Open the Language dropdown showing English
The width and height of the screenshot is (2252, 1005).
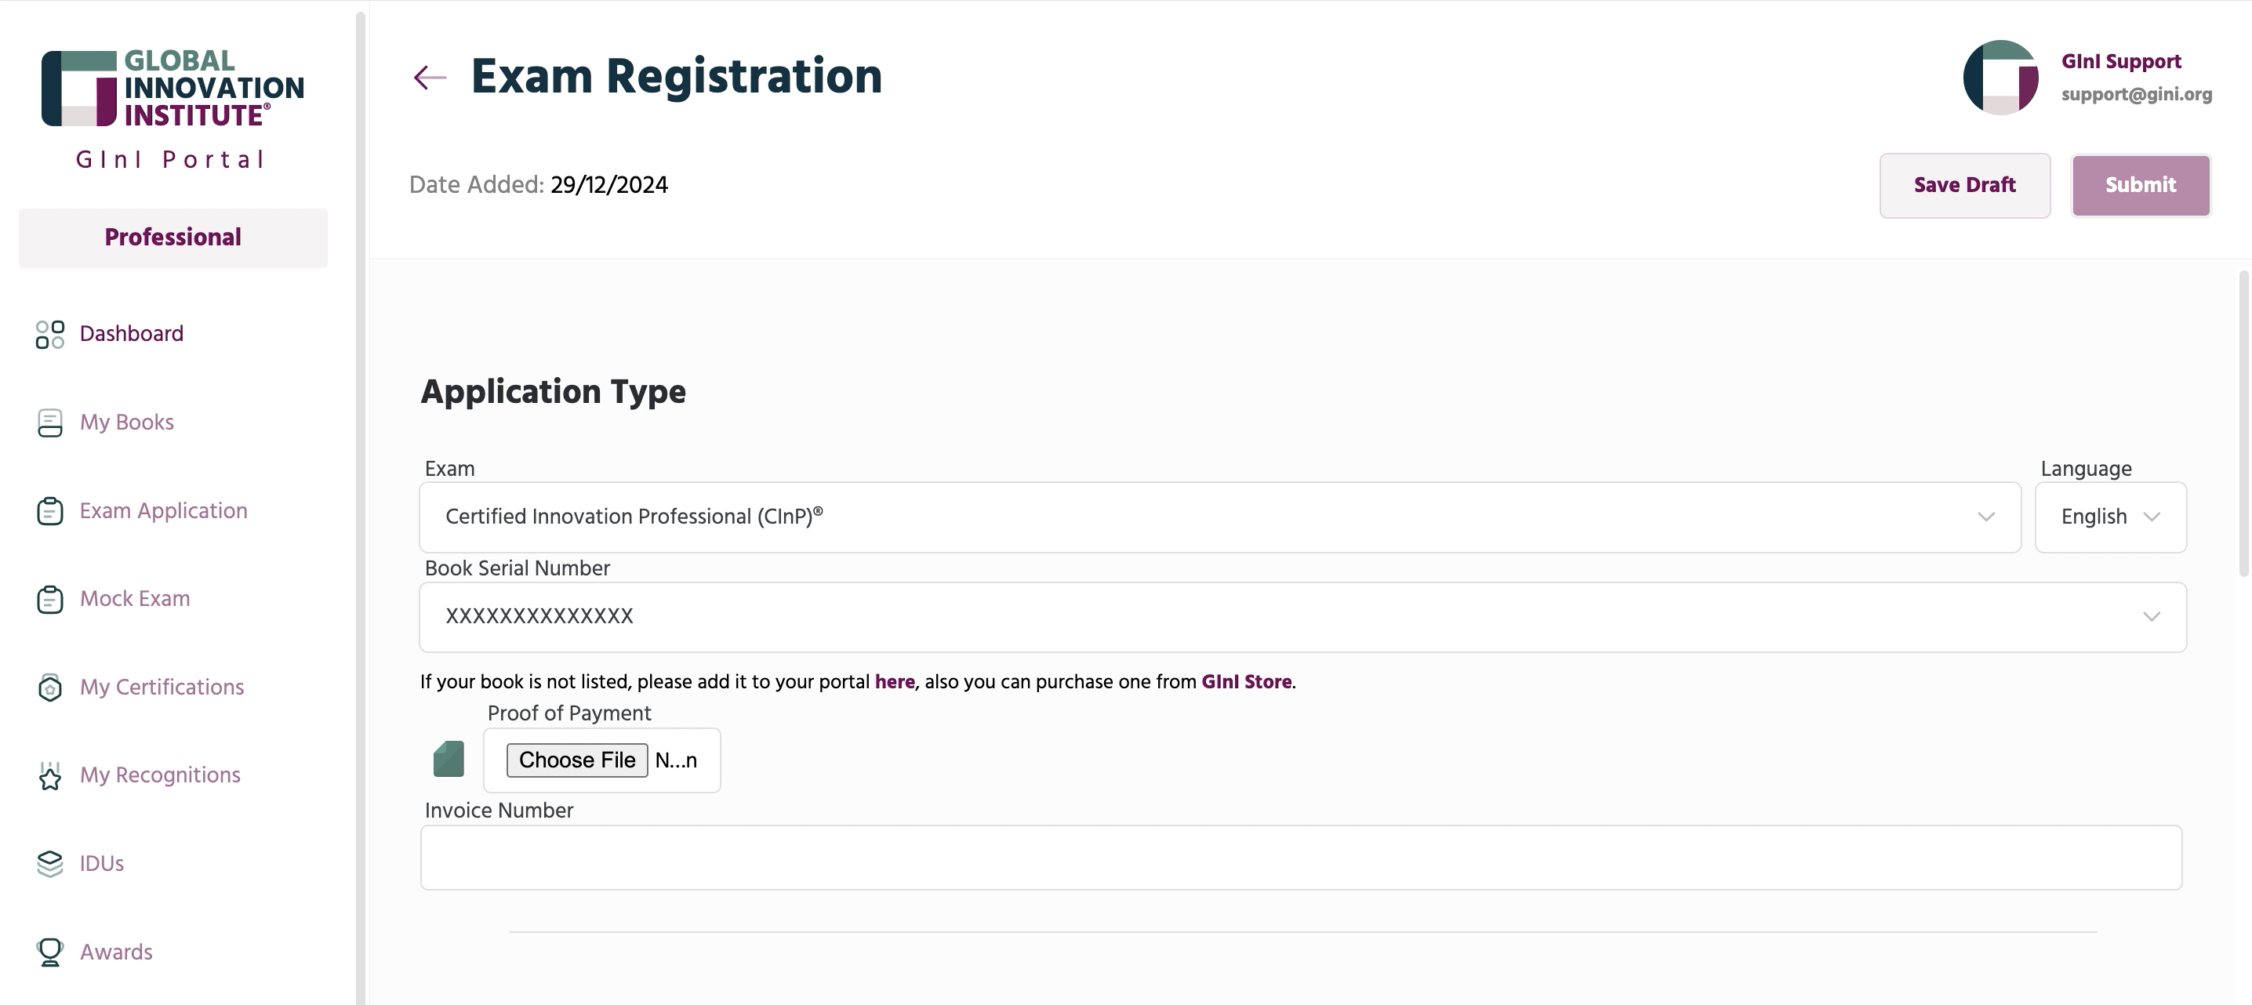(2110, 517)
